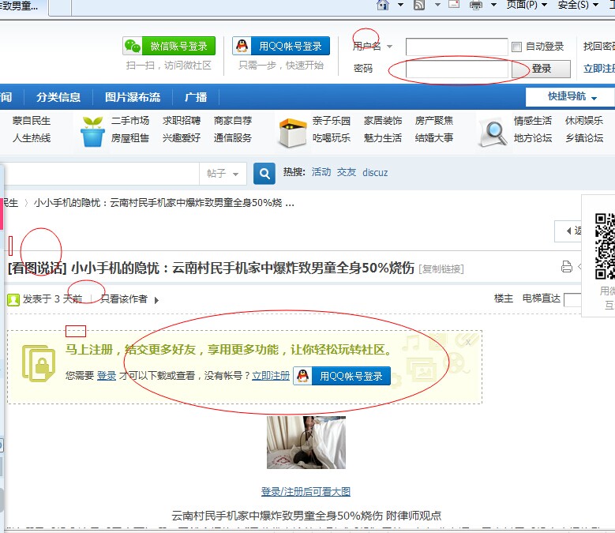
Task: Click the blue search magnifier button
Action: [264, 174]
